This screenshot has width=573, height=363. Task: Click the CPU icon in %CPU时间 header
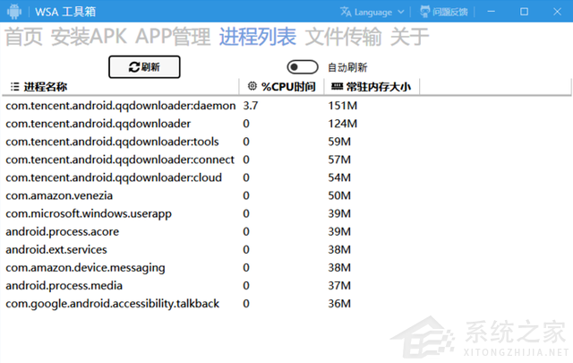point(252,87)
